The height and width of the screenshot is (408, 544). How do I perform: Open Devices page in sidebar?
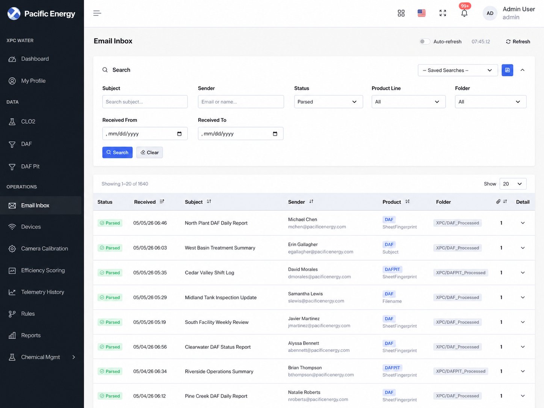pos(41,227)
